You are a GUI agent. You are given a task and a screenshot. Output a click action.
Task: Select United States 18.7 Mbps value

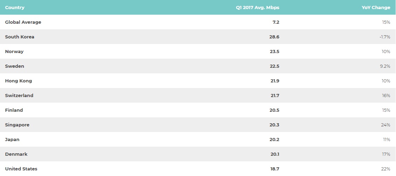click(275, 169)
